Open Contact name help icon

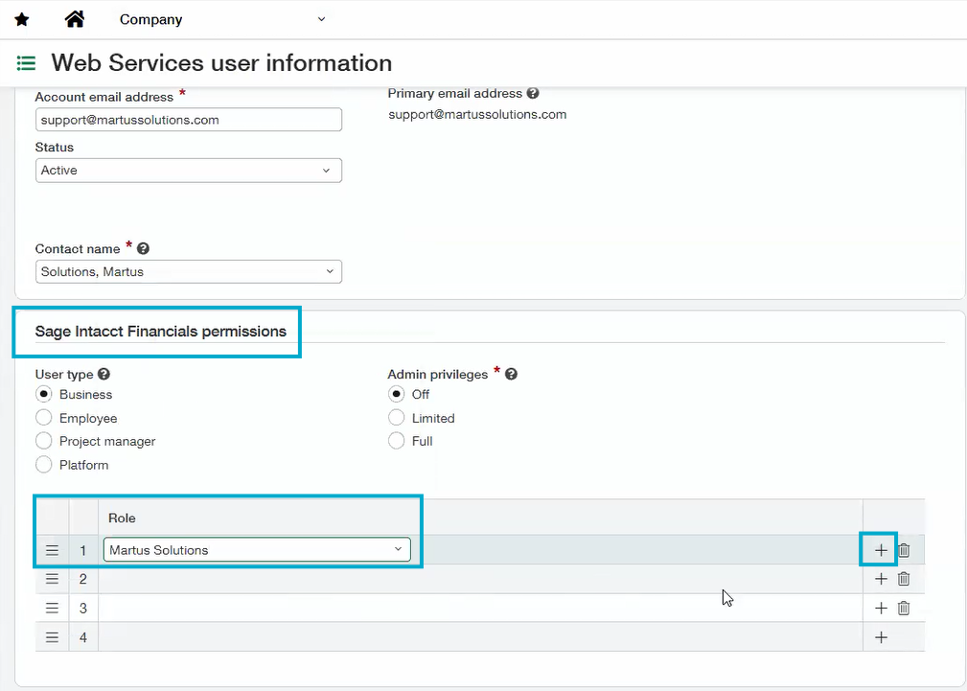[143, 248]
